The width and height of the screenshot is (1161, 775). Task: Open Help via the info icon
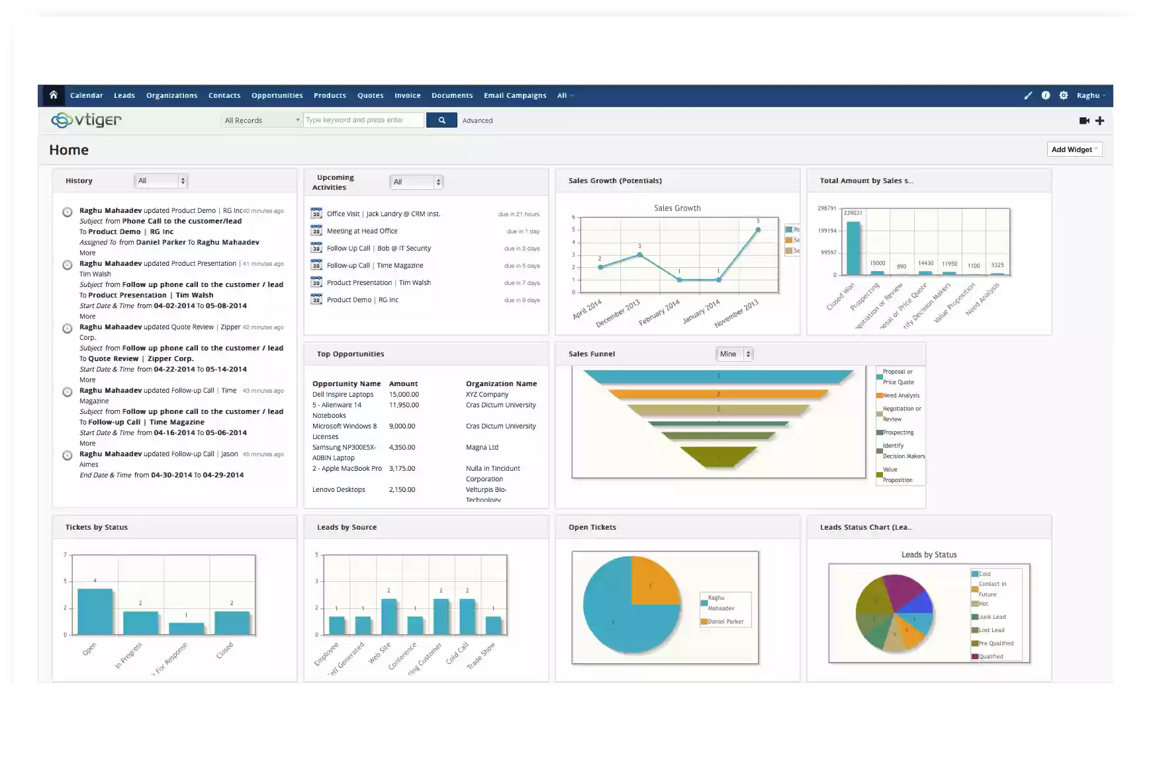1046,95
